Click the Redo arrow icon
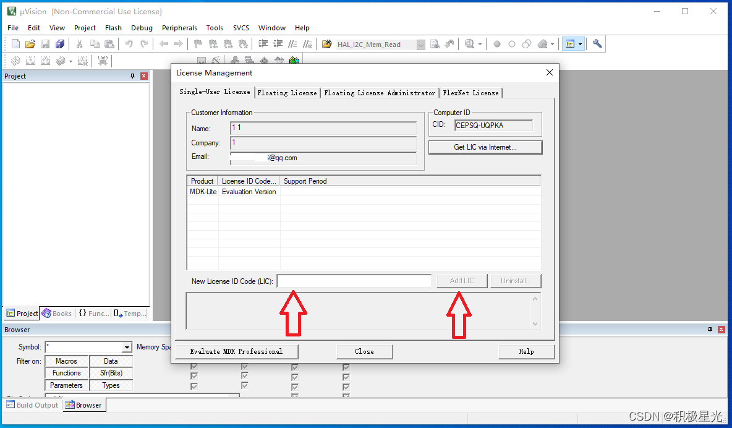This screenshot has width=732, height=428. [x=144, y=44]
